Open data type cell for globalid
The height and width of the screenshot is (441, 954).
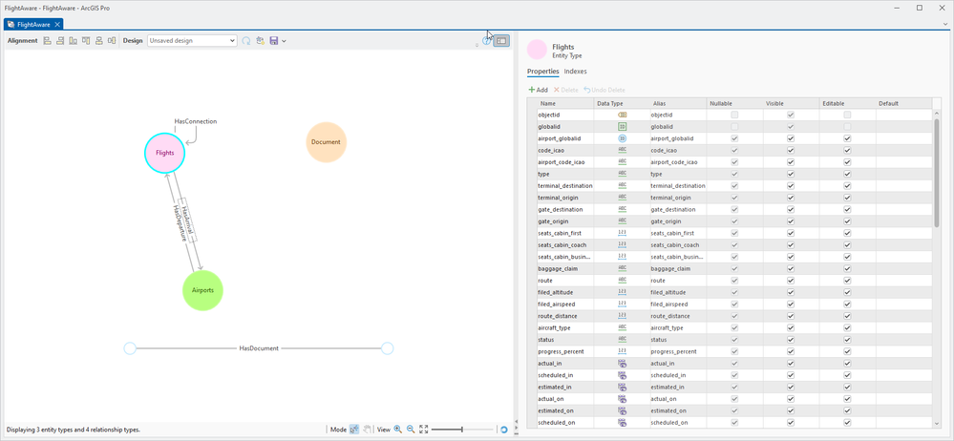(x=622, y=127)
